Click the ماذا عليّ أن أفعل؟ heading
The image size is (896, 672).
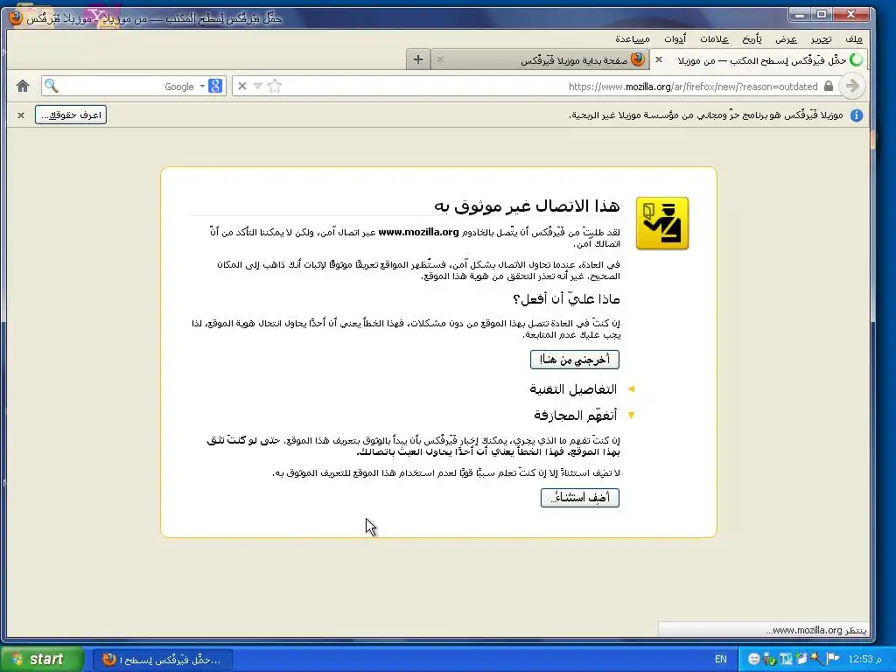point(566,299)
